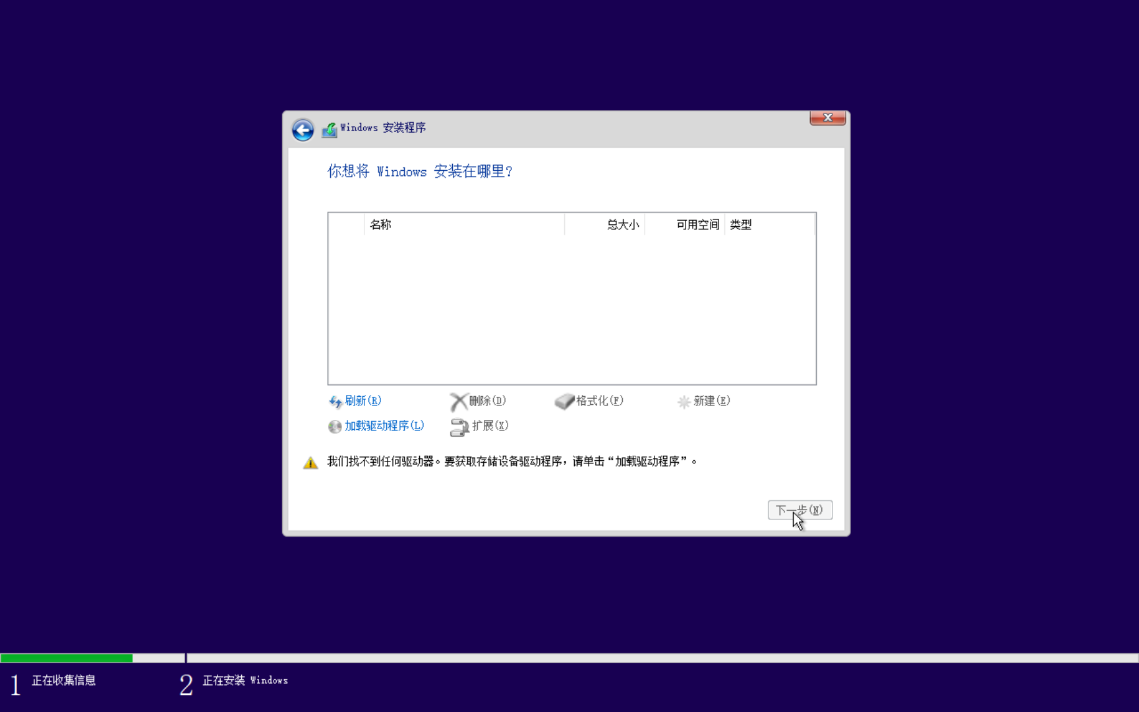Click the Refresh drive list icon
This screenshot has width=1139, height=712.
334,401
